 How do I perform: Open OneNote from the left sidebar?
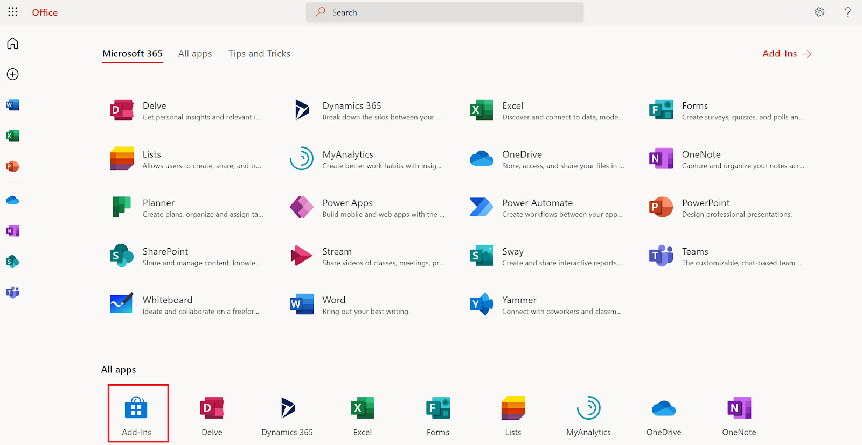[x=12, y=231]
